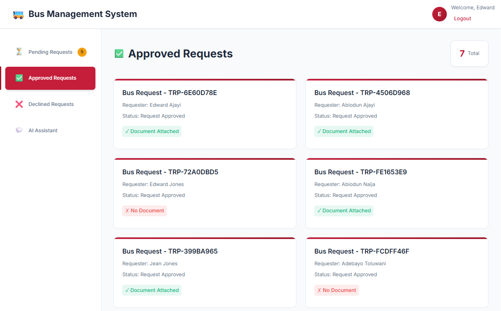
Task: Click the red X icon next to Declined Requests
Action: (x=19, y=104)
